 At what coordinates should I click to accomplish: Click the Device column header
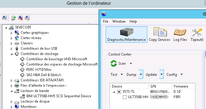[x=129, y=86]
